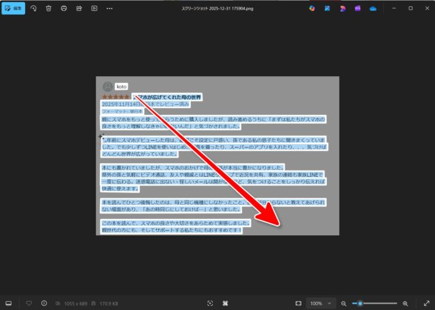
Task: Fit the image to window
Action: point(298,303)
